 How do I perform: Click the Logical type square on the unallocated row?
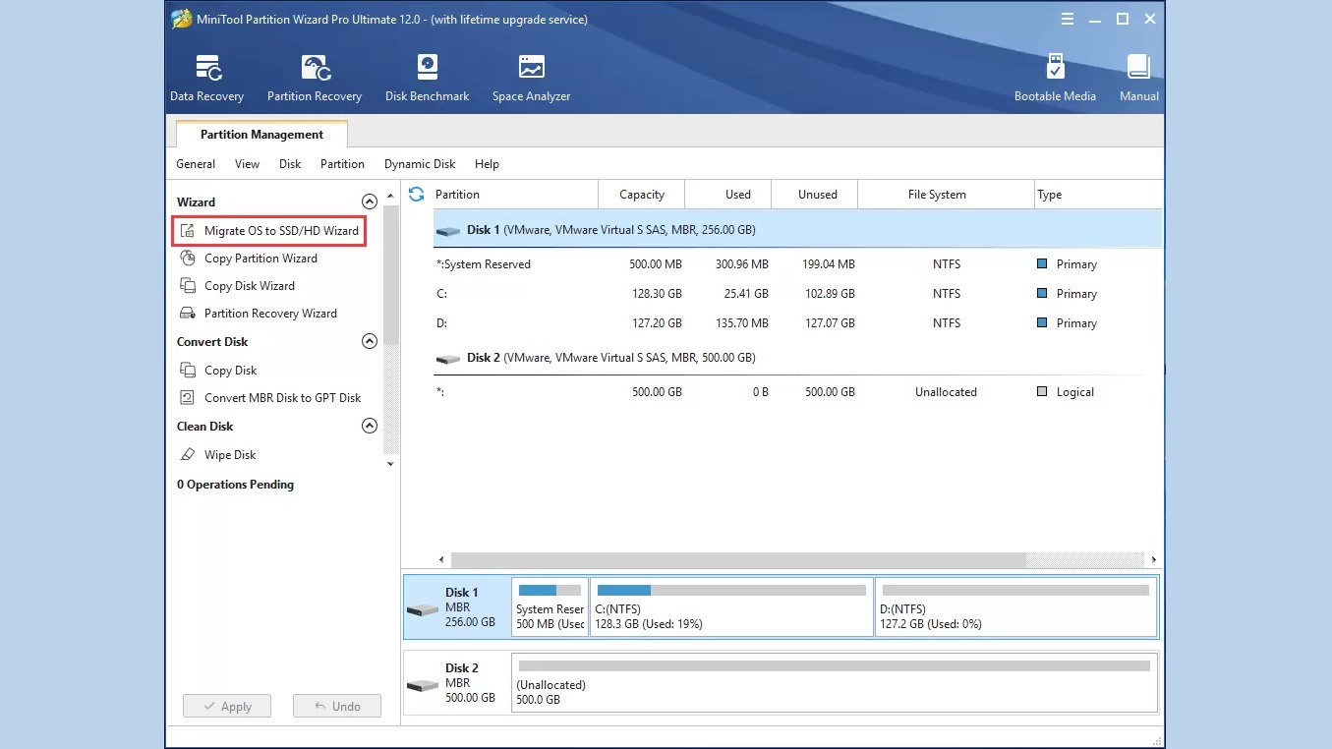tap(1042, 392)
